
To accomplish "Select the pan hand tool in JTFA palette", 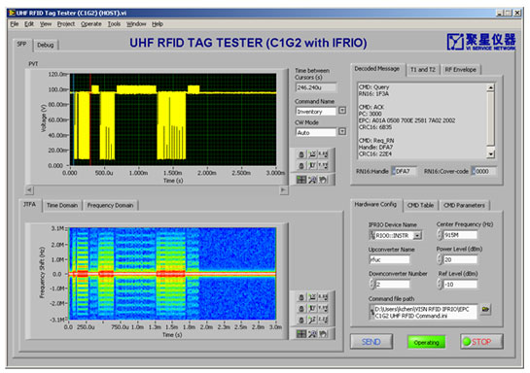I will [x=323, y=334].
